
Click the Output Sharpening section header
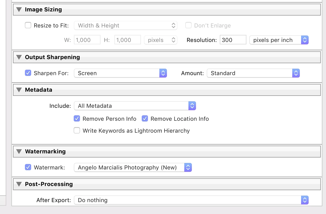(x=52, y=57)
